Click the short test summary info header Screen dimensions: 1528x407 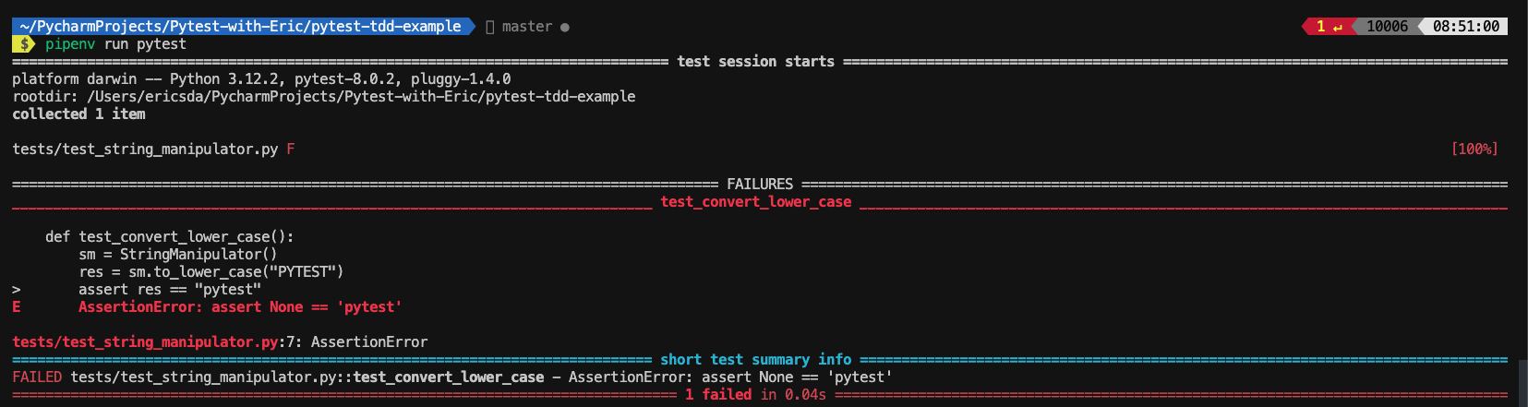click(x=755, y=359)
